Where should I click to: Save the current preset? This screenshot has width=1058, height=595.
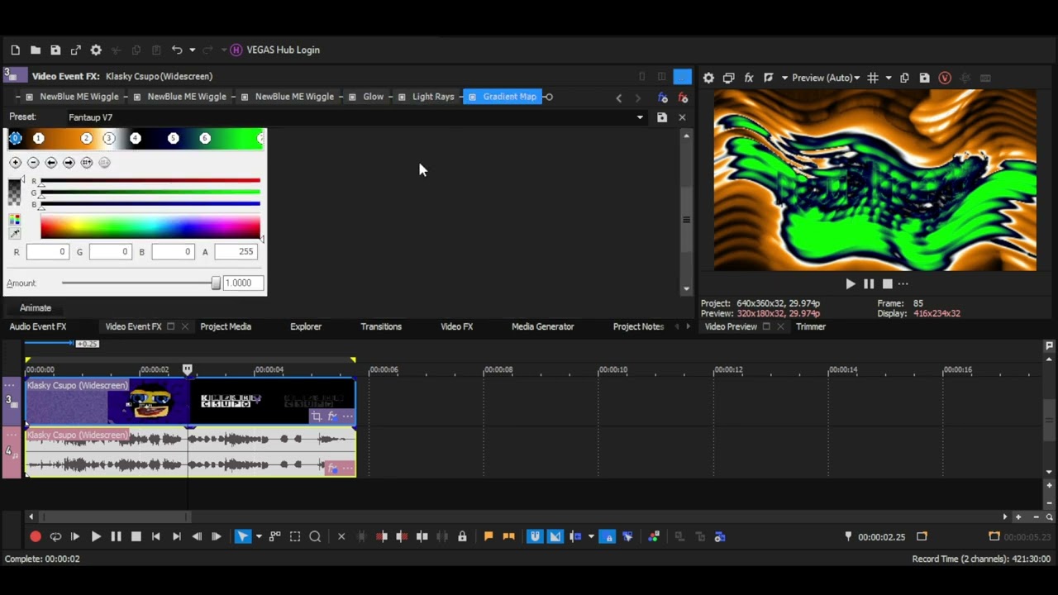click(662, 117)
